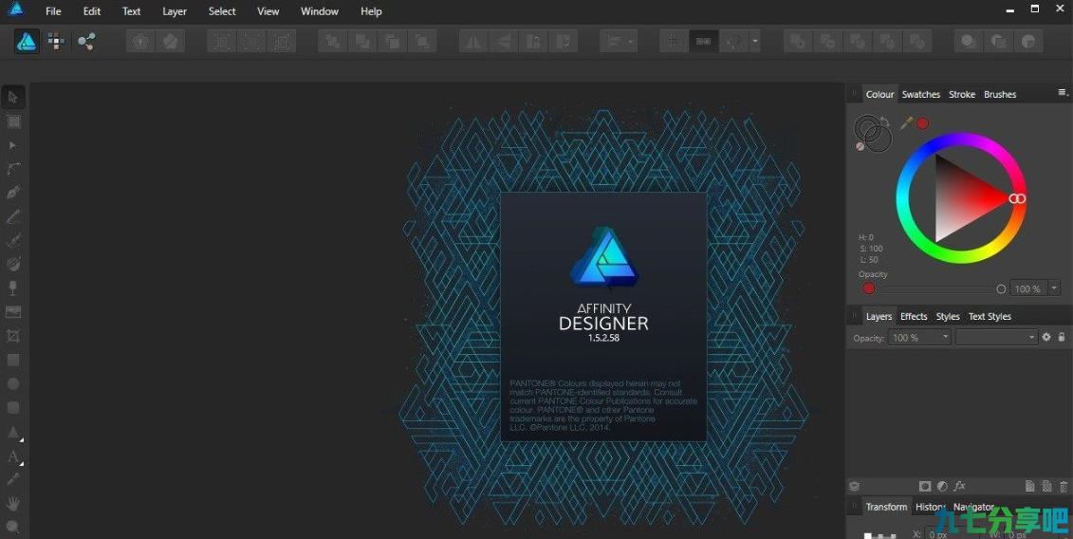
Task: Open the Select menu
Action: pos(222,11)
